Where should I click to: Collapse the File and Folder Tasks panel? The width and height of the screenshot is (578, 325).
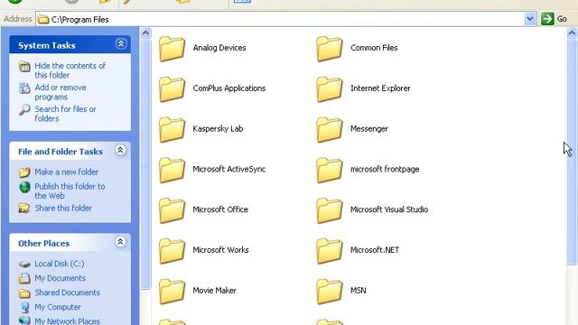point(120,151)
